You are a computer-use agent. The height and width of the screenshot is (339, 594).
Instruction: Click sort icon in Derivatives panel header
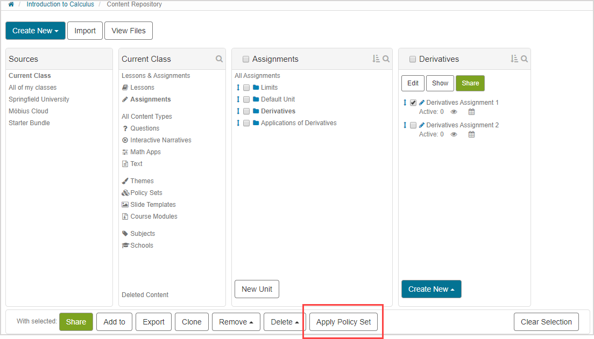pyautogui.click(x=514, y=59)
